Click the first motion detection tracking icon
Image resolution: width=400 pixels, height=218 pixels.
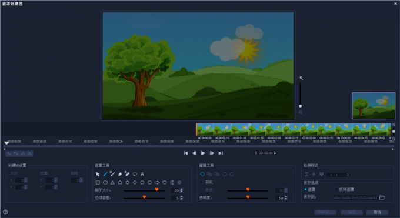tap(306, 175)
